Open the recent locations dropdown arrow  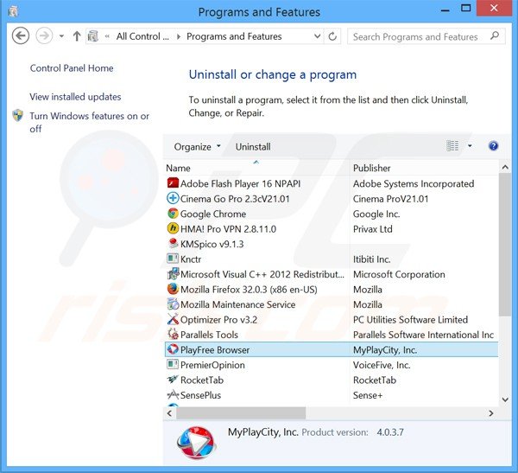click(61, 36)
